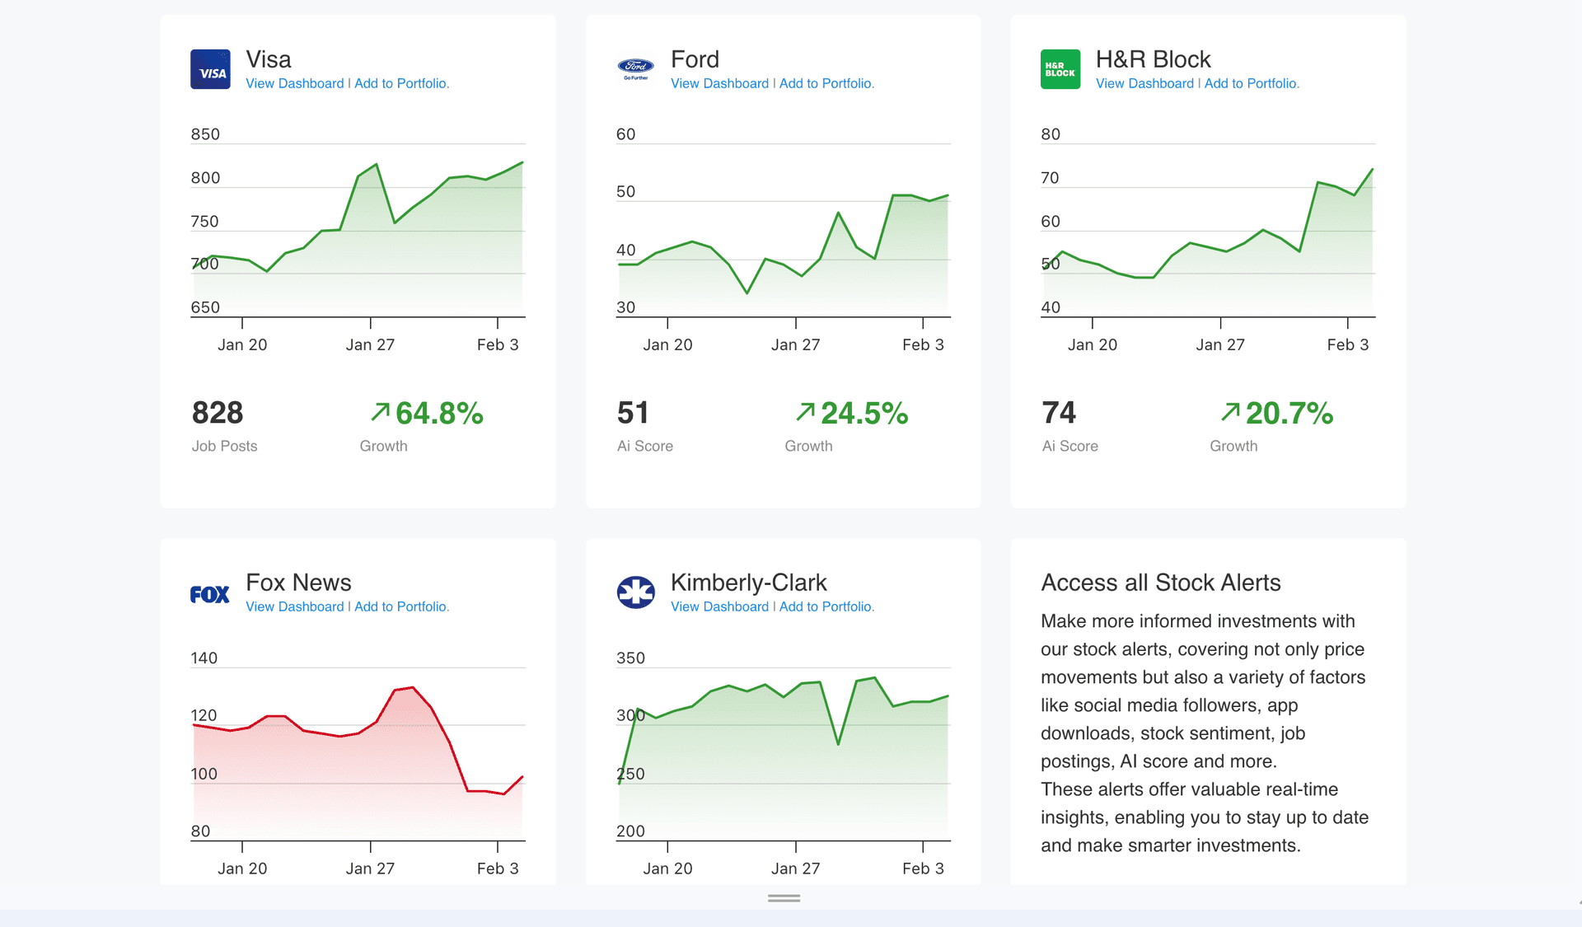Click the bottom drag handle bar
1582x927 pixels.
[784, 898]
